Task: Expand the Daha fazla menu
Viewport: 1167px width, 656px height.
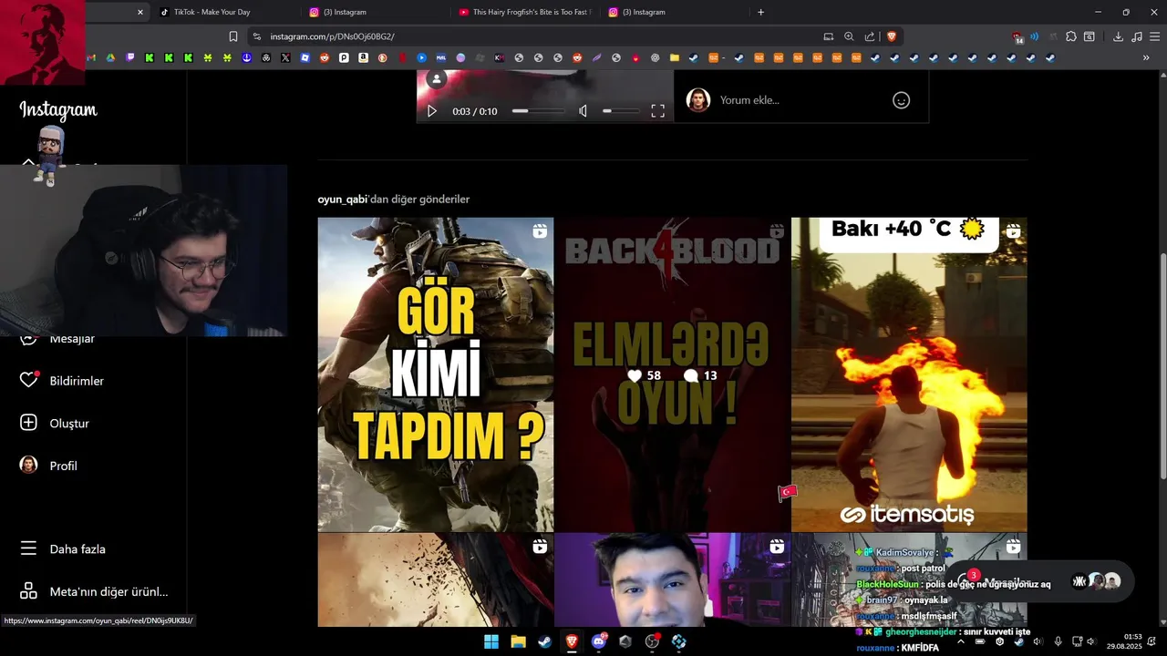Action: coord(64,549)
